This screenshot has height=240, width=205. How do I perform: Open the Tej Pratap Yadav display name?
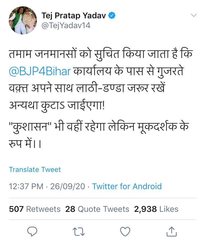tap(74, 16)
